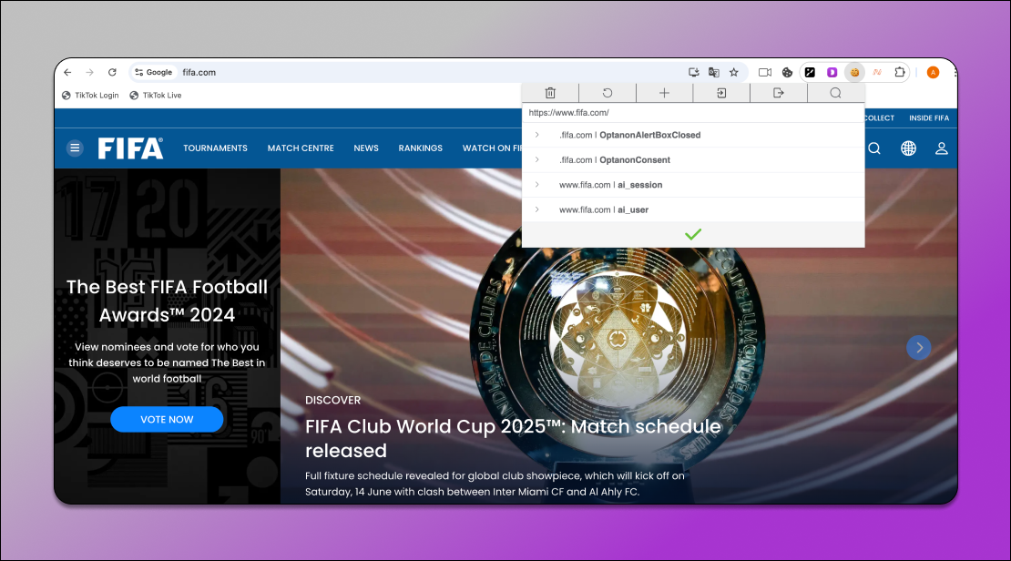
Task: Click the browser back arrow
Action: 67,72
